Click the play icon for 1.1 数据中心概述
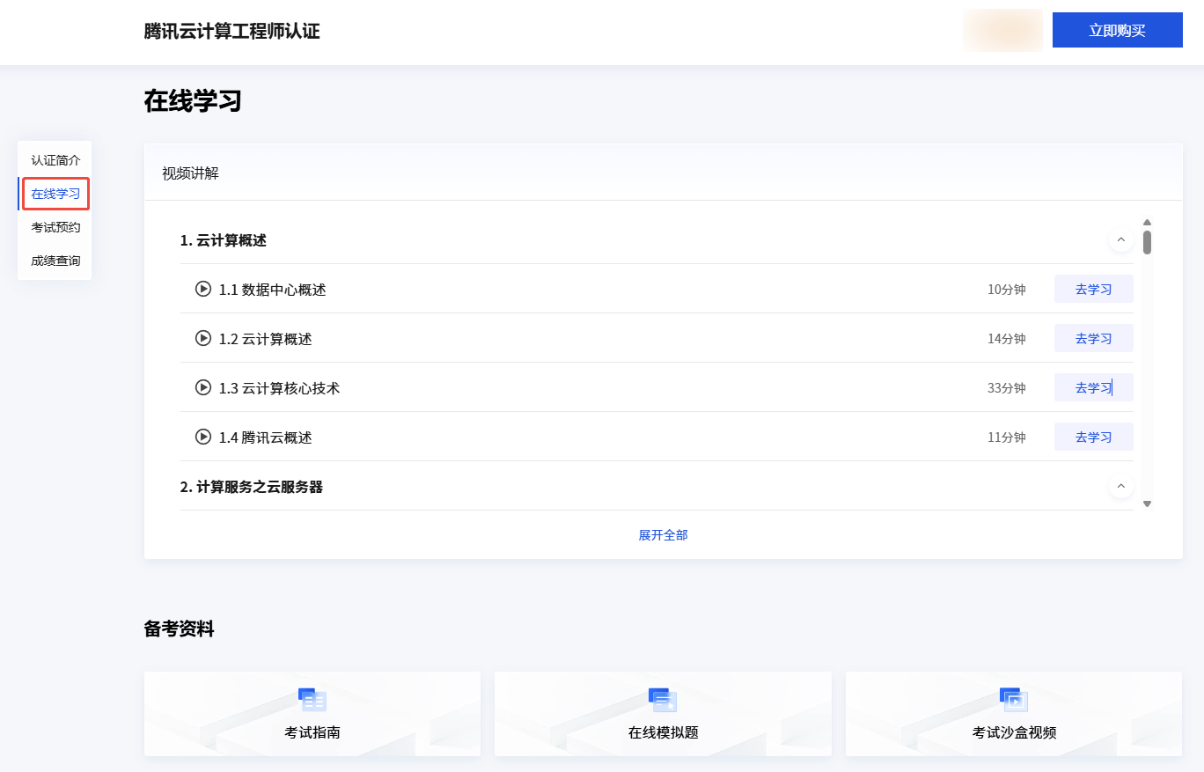Screen dimensions: 1204x772 point(203,289)
